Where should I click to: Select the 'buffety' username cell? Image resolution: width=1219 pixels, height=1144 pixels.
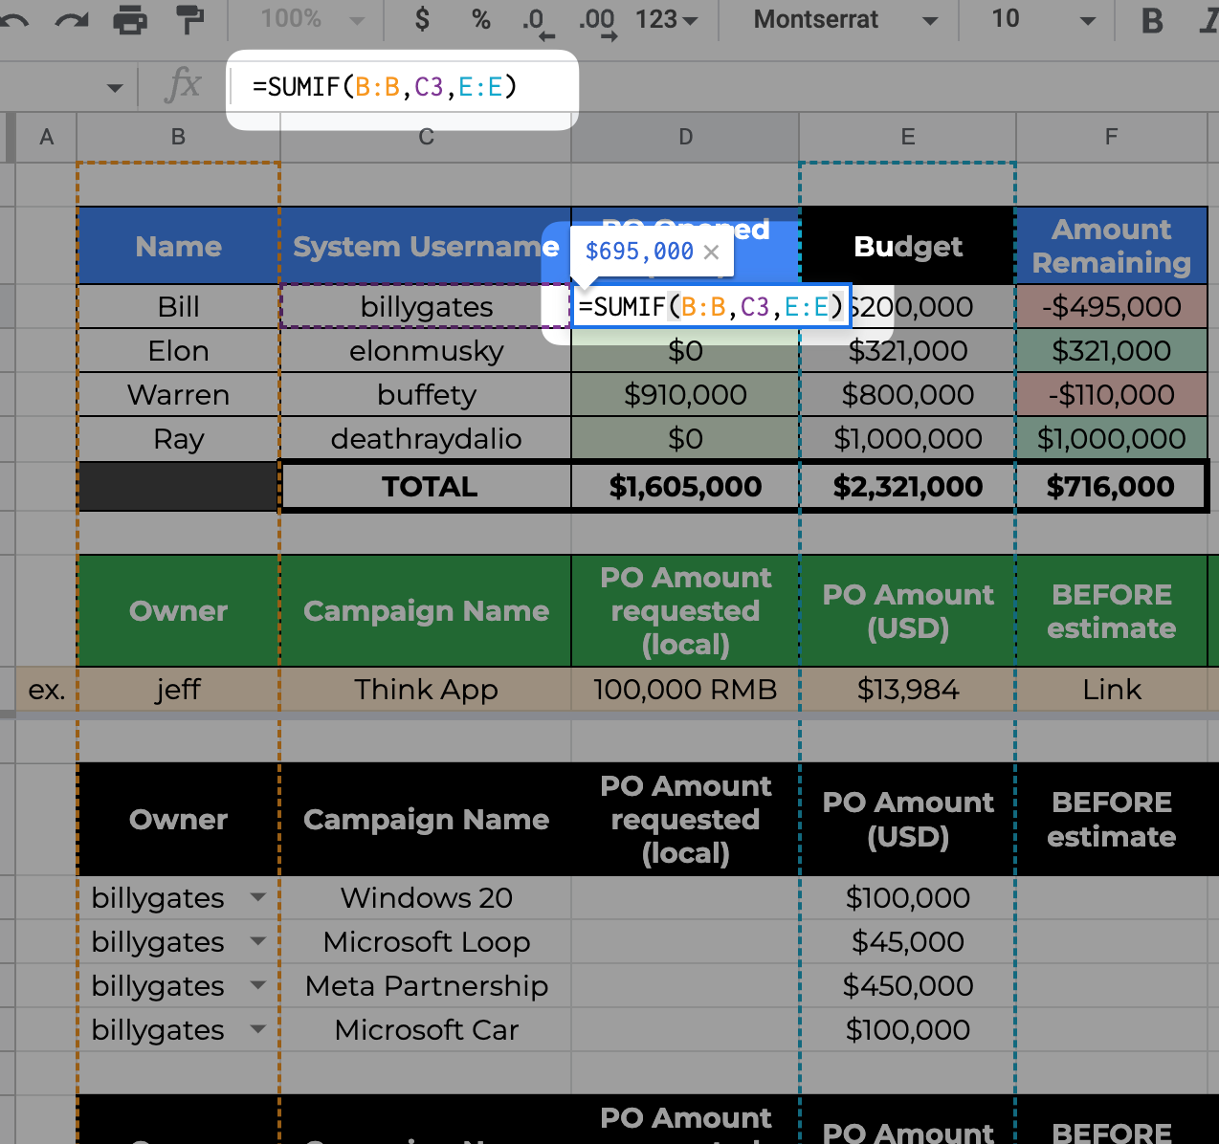(x=426, y=394)
